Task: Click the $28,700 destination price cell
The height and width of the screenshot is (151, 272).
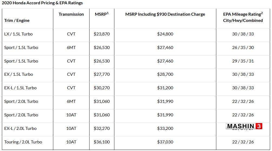Action: [x=165, y=74]
